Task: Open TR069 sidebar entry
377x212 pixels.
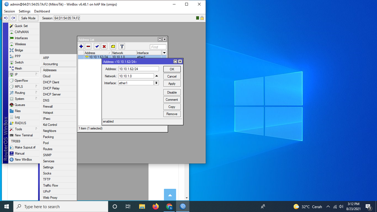Action: [x=24, y=141]
